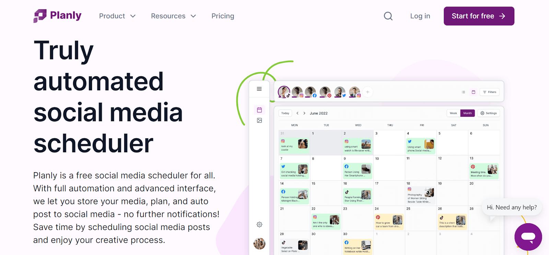This screenshot has height=255, width=549.
Task: Click the June 15 date cell
Action: pyautogui.click(x=326, y=193)
